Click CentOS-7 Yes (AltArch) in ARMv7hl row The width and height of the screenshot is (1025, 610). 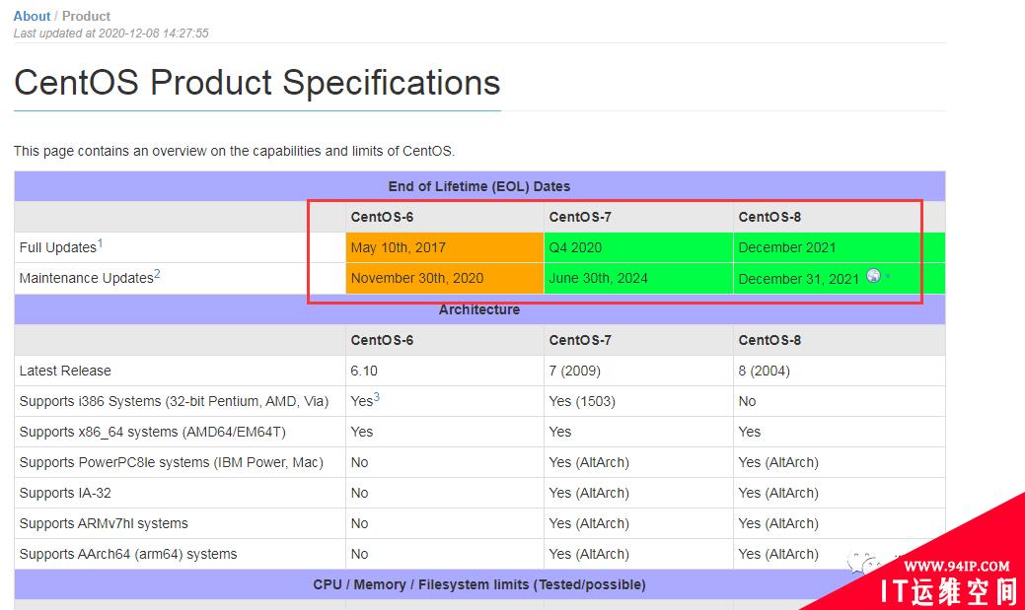(x=589, y=524)
